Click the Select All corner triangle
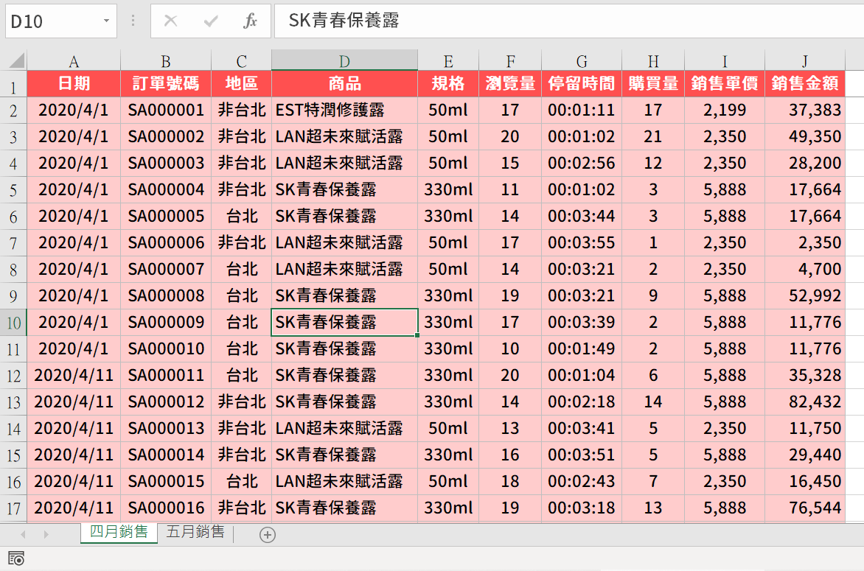The height and width of the screenshot is (571, 864). [16, 60]
